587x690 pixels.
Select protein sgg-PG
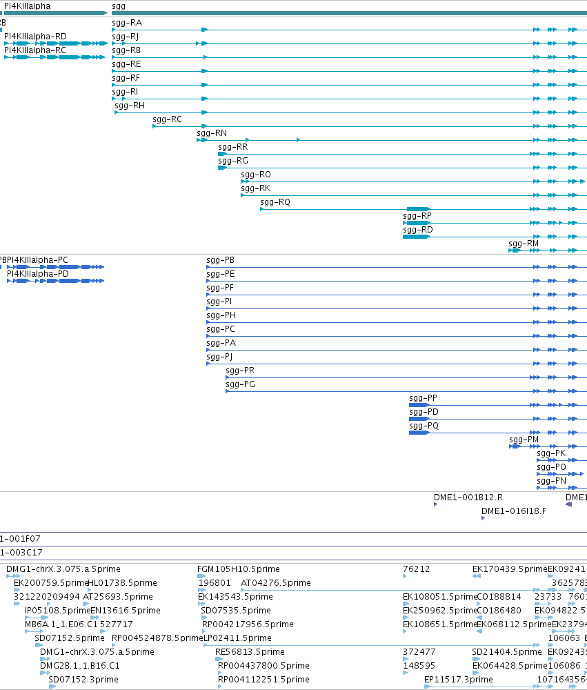240,384
